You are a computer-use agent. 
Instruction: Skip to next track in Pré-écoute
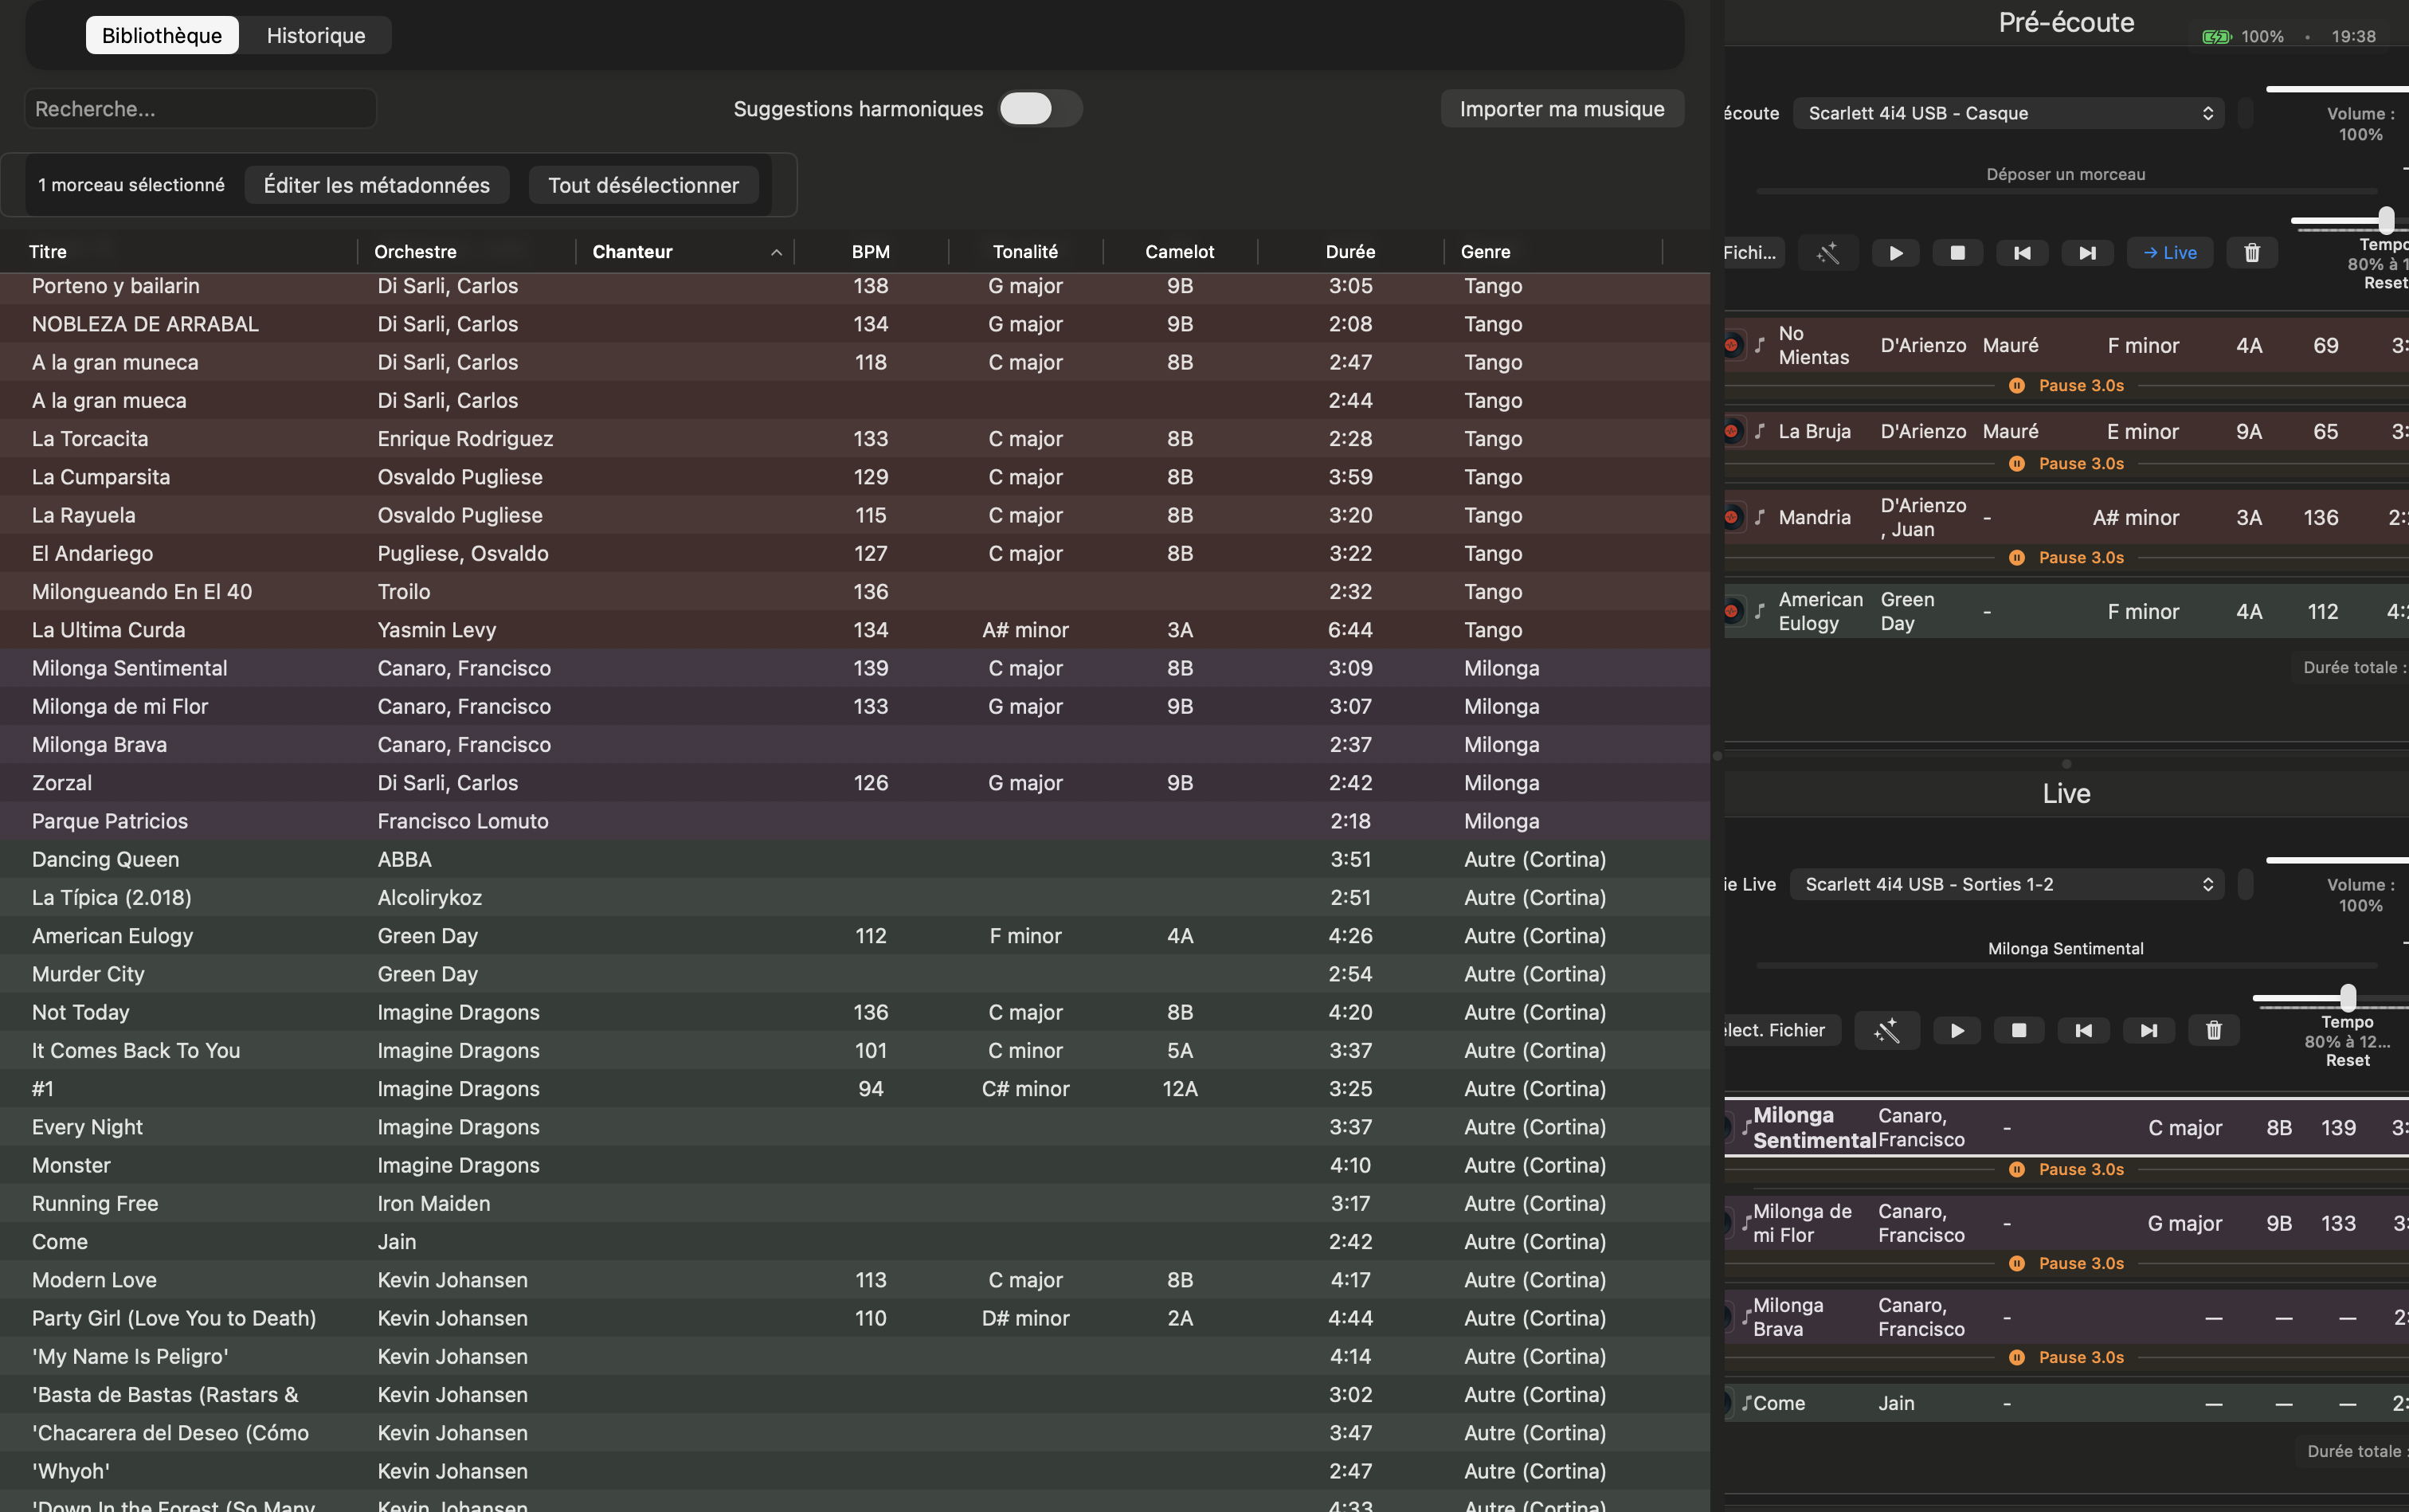[2087, 253]
